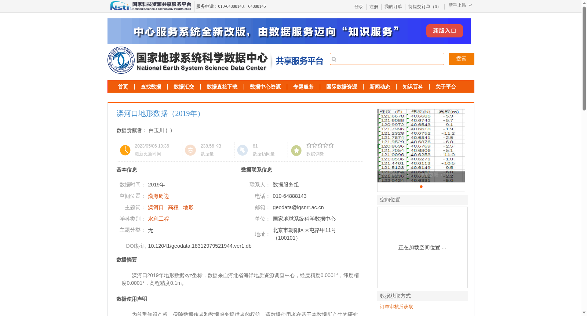Click the data visits icon
Viewport: 587px width, 316px height.
[243, 150]
